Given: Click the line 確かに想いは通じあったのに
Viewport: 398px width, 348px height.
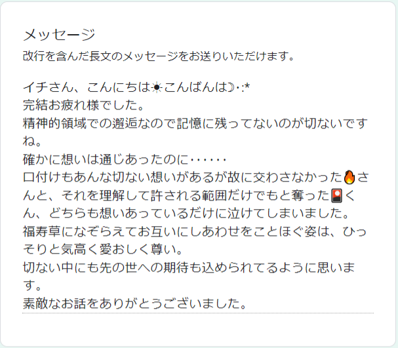Looking at the screenshot, I should coord(125,159).
